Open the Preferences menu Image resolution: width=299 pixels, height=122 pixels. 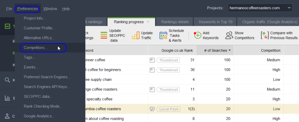27,9
